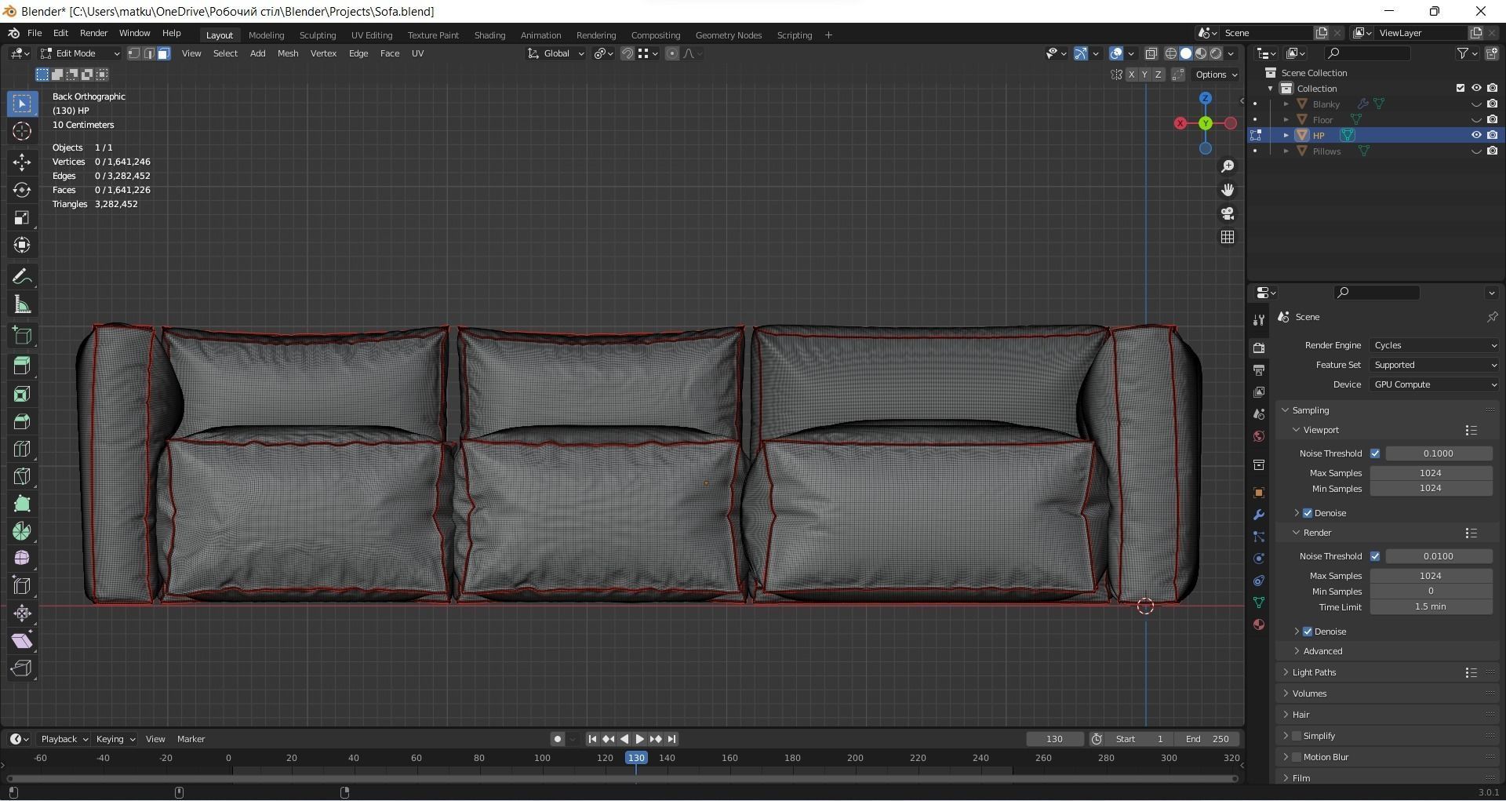Click the viewport Options button

click(1216, 75)
